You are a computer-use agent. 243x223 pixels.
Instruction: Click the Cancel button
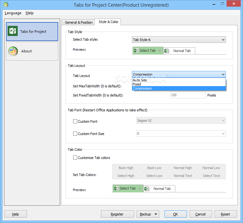[201, 214]
